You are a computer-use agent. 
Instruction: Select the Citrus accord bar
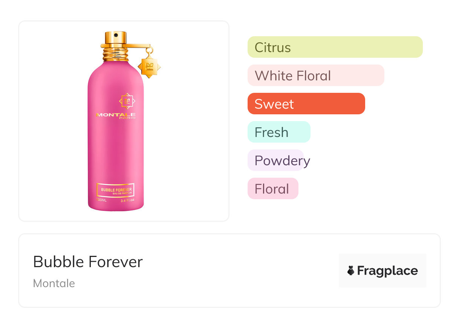coord(335,47)
